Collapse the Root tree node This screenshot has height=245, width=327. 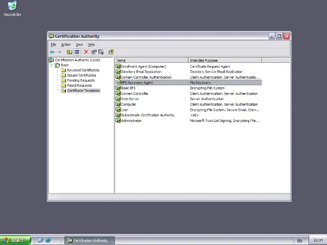click(51, 65)
